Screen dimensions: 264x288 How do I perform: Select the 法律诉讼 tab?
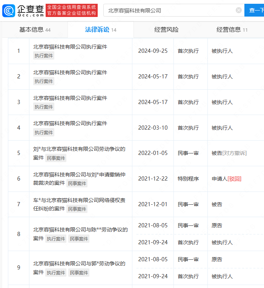(101, 29)
